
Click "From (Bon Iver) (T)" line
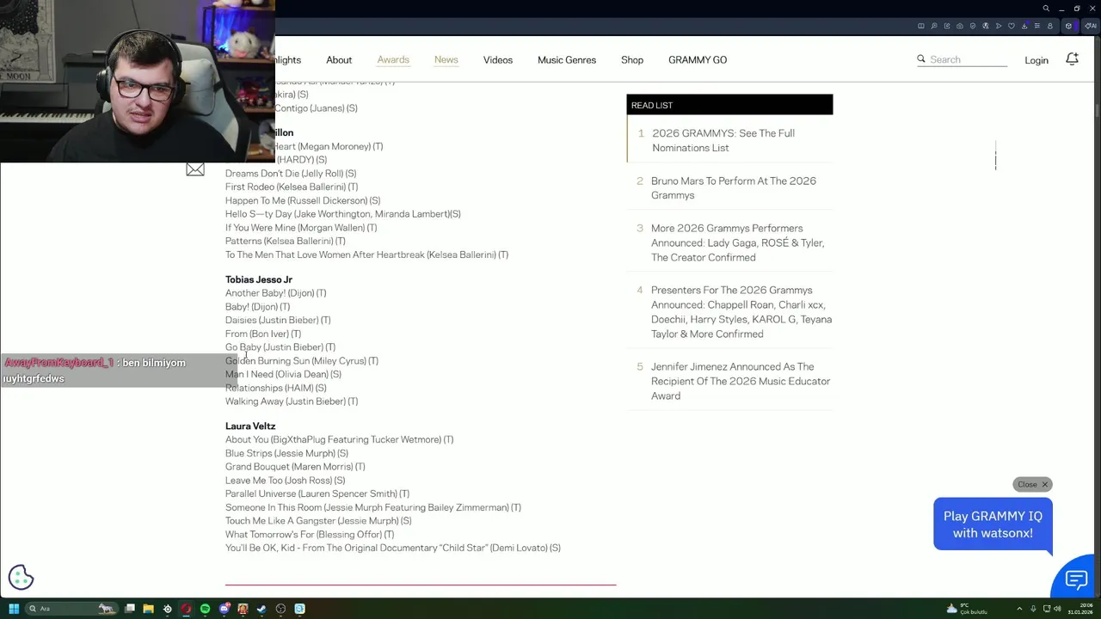[263, 334]
